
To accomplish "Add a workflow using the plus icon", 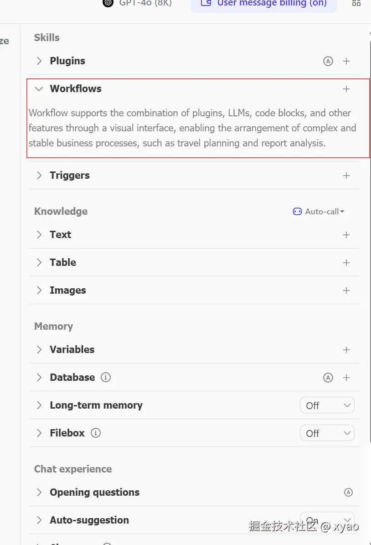I will 346,89.
